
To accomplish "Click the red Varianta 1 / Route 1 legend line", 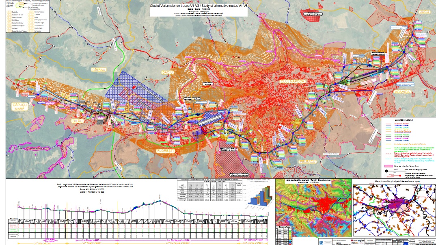I will pos(388,124).
